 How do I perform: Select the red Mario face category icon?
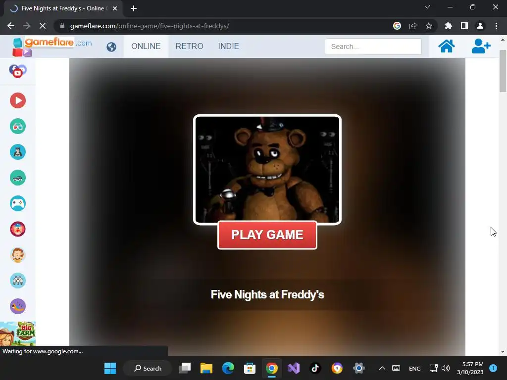pyautogui.click(x=18, y=229)
